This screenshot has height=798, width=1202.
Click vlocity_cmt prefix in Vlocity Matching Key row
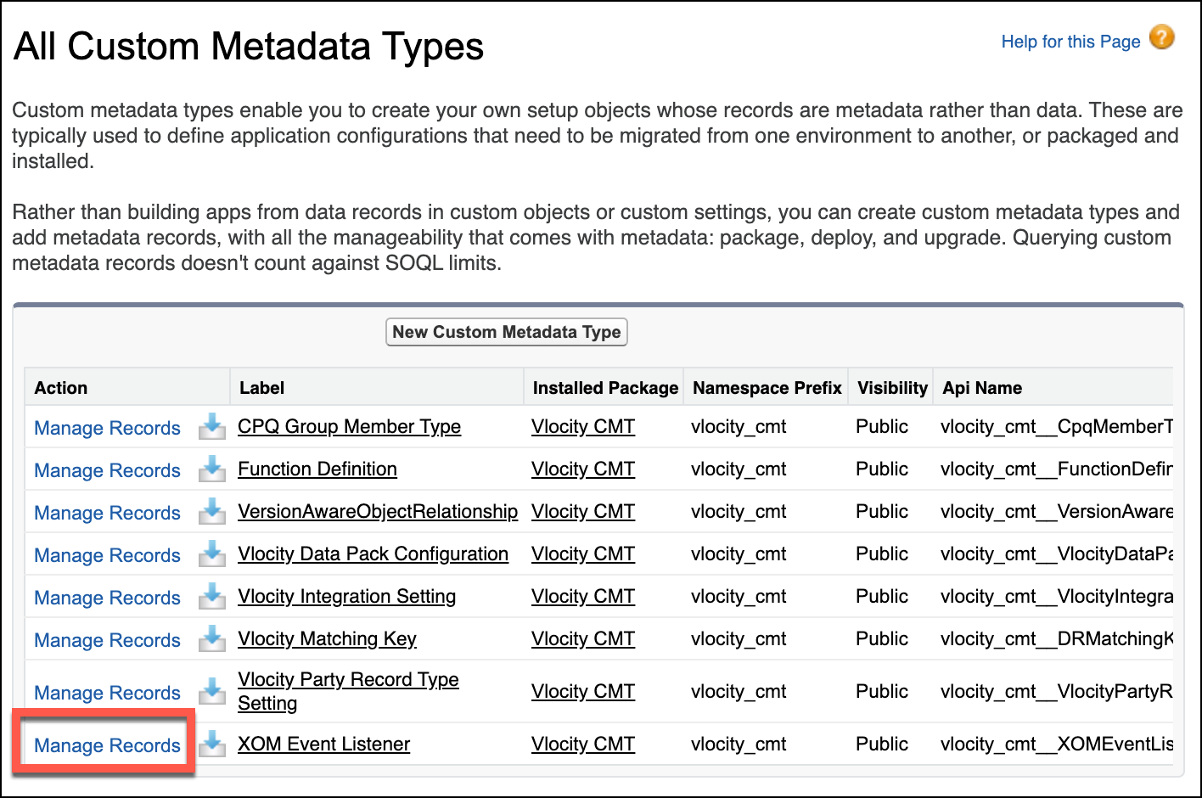739,638
